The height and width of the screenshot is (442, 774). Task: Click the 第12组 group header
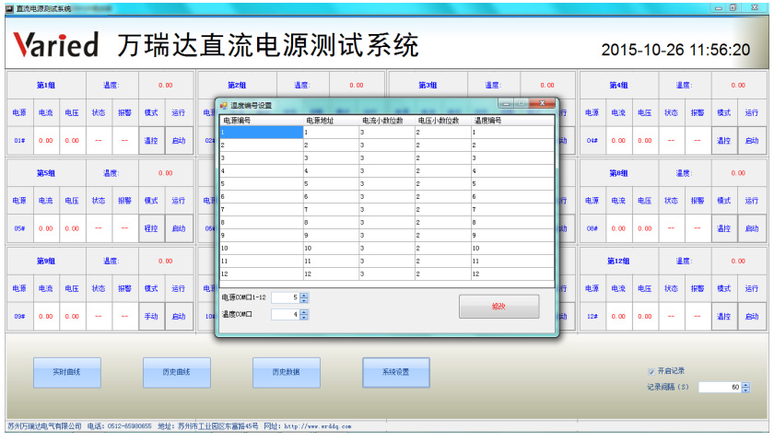[618, 261]
